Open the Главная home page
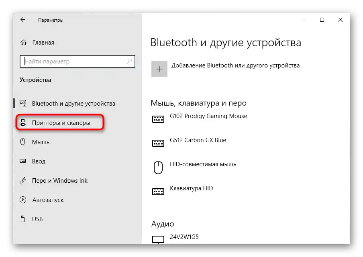Screen dimensions: 363x257 43,43
